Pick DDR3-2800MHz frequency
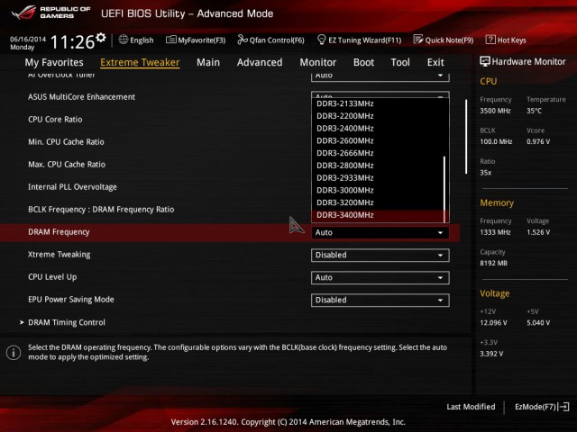The height and width of the screenshot is (432, 577). (377, 166)
